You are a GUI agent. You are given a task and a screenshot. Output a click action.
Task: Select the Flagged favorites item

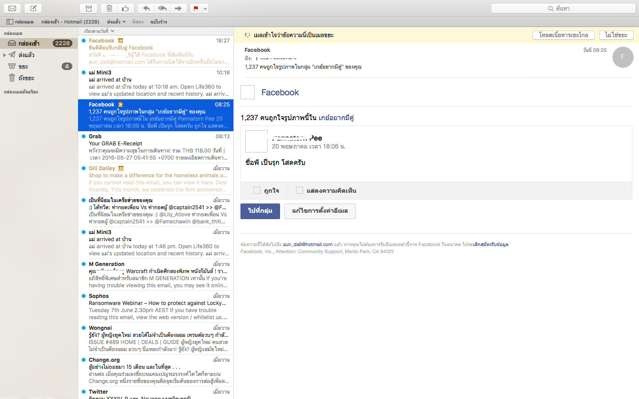click(138, 21)
